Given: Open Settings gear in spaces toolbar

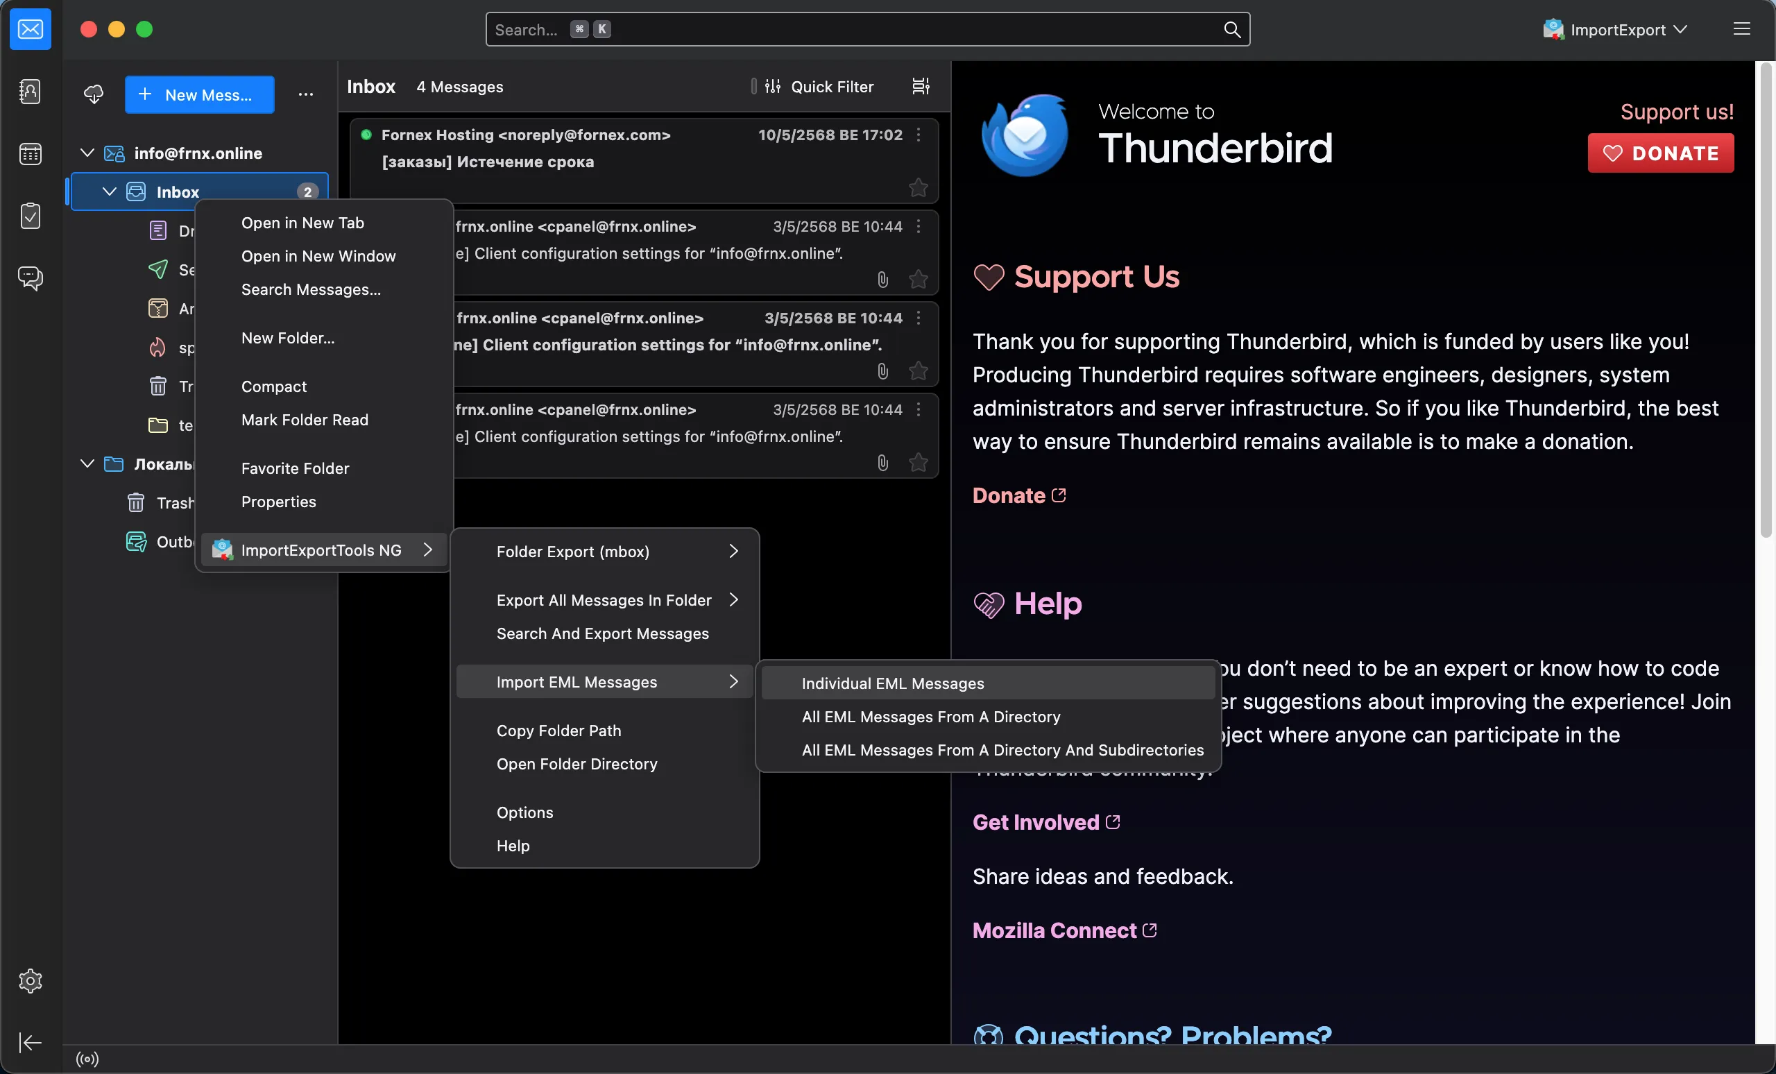Looking at the screenshot, I should tap(31, 981).
